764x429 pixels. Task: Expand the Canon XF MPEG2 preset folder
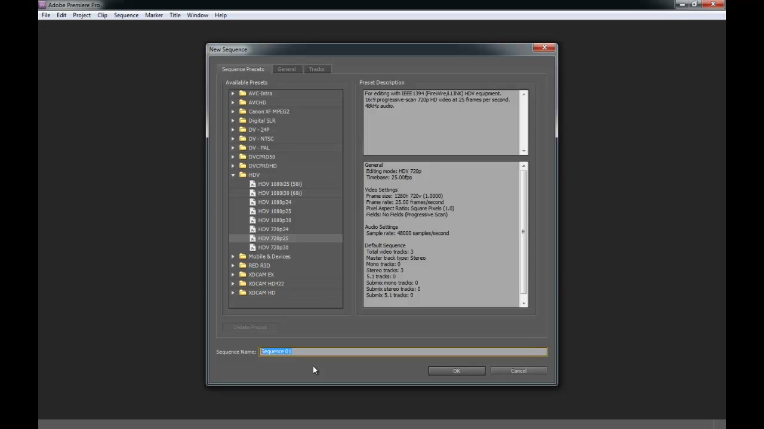233,111
